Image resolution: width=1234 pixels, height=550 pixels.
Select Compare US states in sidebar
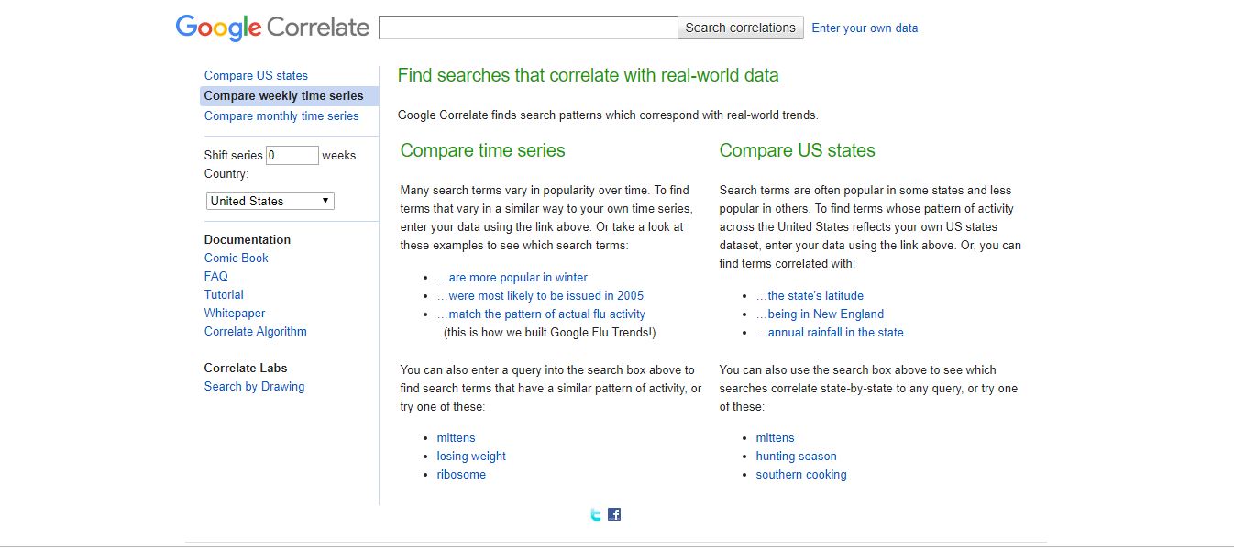click(x=256, y=75)
